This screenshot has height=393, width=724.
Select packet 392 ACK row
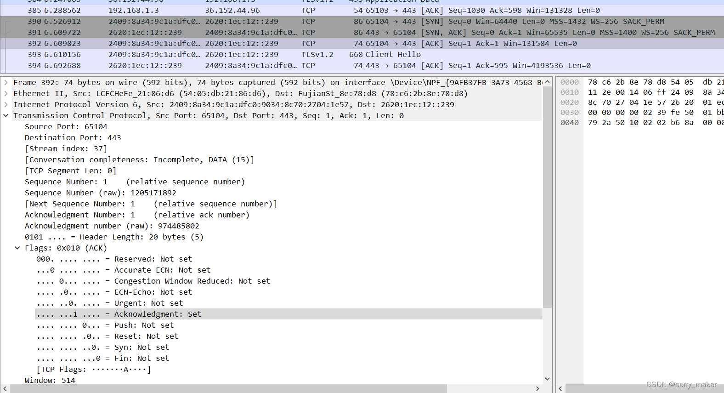[x=362, y=43]
